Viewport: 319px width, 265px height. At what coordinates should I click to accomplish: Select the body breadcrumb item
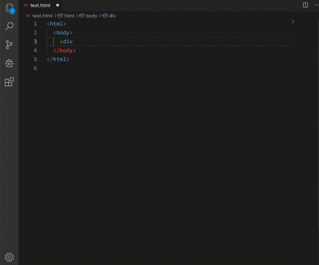coord(91,16)
